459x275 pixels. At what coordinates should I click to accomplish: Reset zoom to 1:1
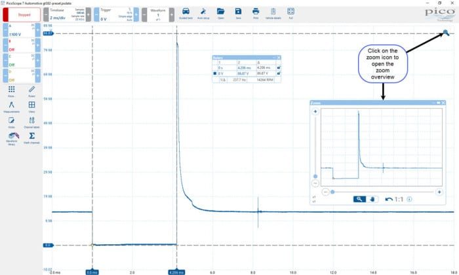click(399, 199)
